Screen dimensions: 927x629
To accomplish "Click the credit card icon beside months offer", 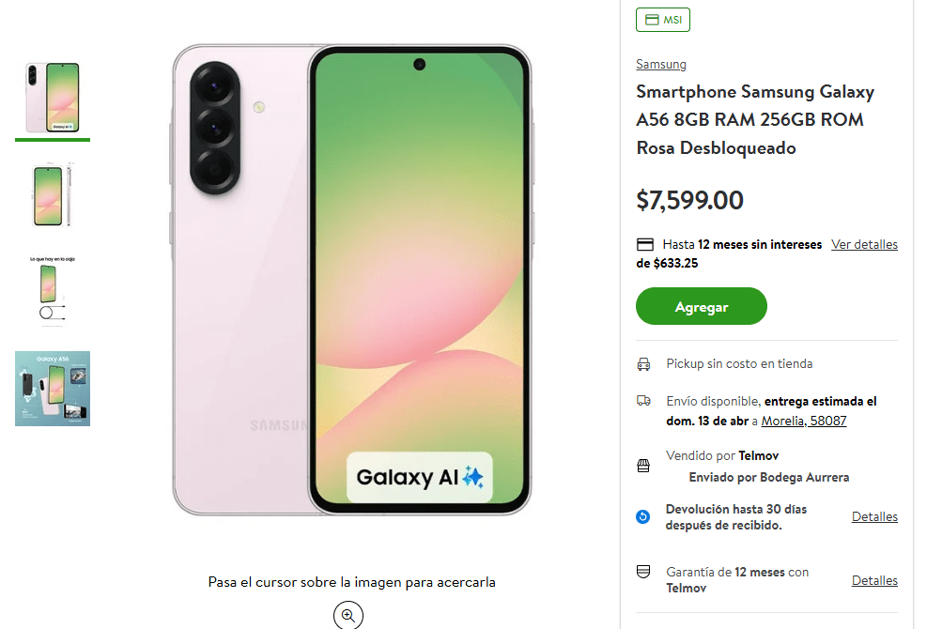I will pyautogui.click(x=645, y=244).
